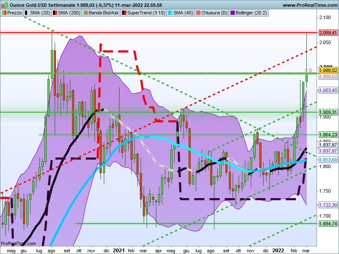Click the purple 1.953,45 Bollinger upper label
Image resolution: width=339 pixels, height=254 pixels.
point(328,90)
